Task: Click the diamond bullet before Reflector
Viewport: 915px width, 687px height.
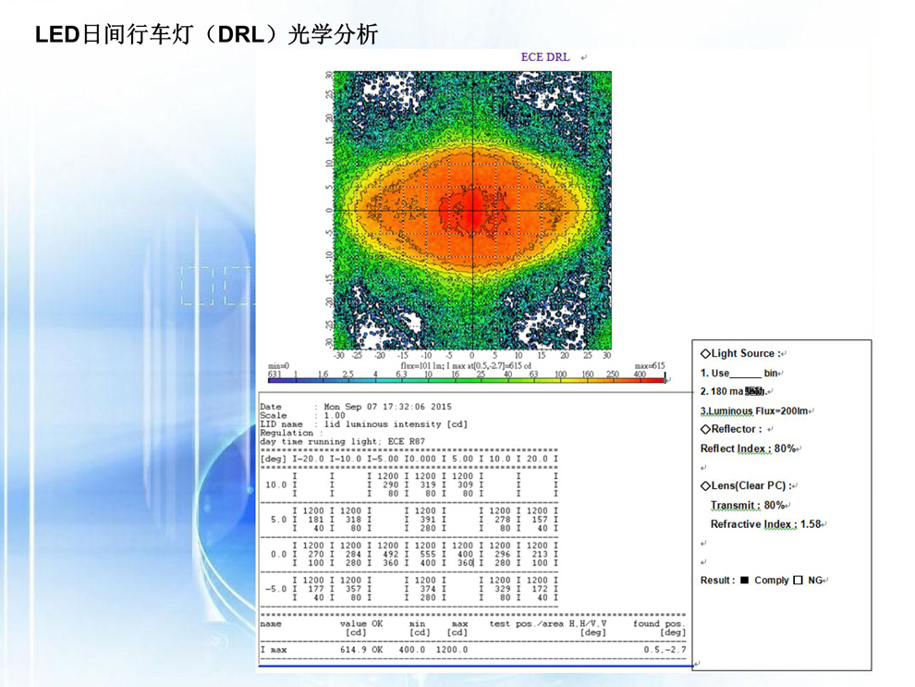Action: click(x=705, y=429)
